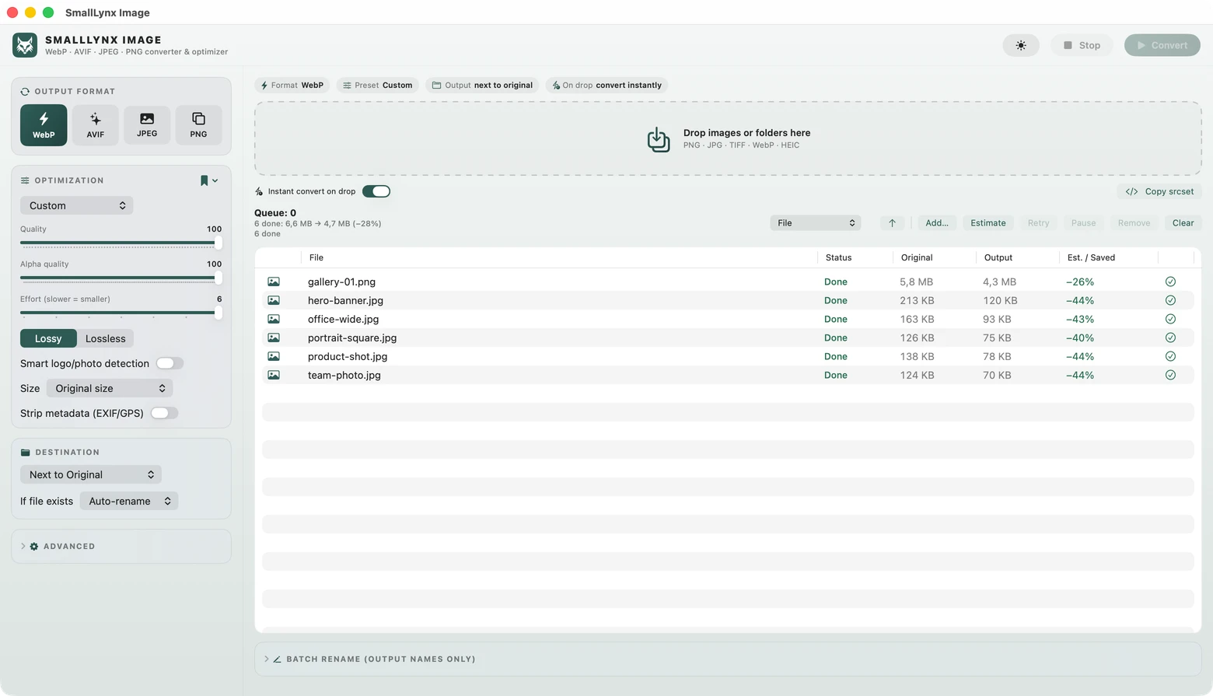Clear the queue with Clear button
Image resolution: width=1213 pixels, height=696 pixels.
pyautogui.click(x=1183, y=223)
